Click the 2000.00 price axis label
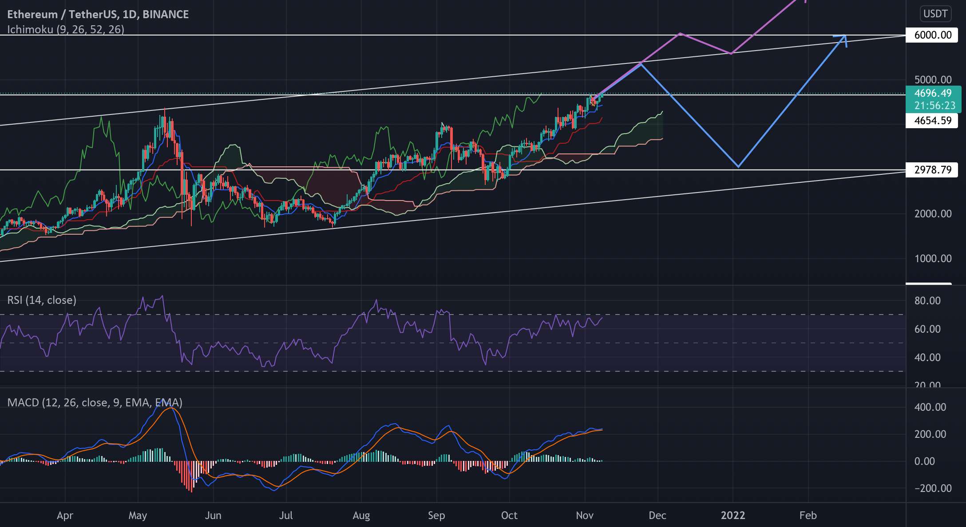The width and height of the screenshot is (966, 527). (933, 214)
